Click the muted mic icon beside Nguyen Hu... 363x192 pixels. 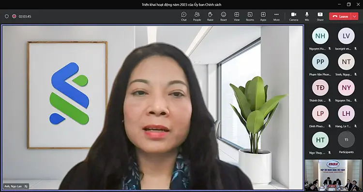[330, 49]
